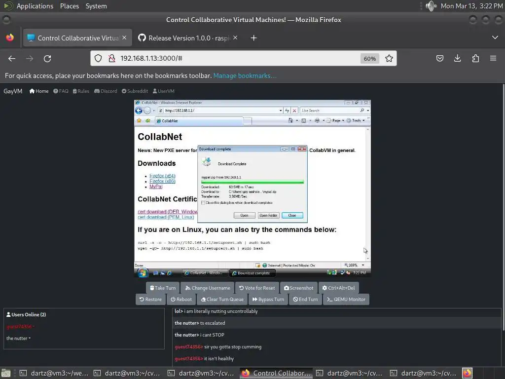Click the Change Username button
The image size is (505, 379).
point(208,288)
